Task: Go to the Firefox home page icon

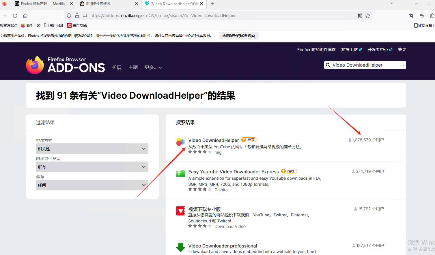Action: pyautogui.click(x=25, y=16)
